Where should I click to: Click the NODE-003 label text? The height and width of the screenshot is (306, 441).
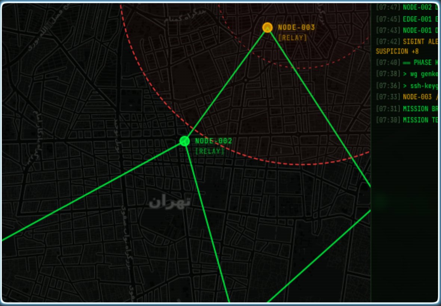pyautogui.click(x=296, y=27)
